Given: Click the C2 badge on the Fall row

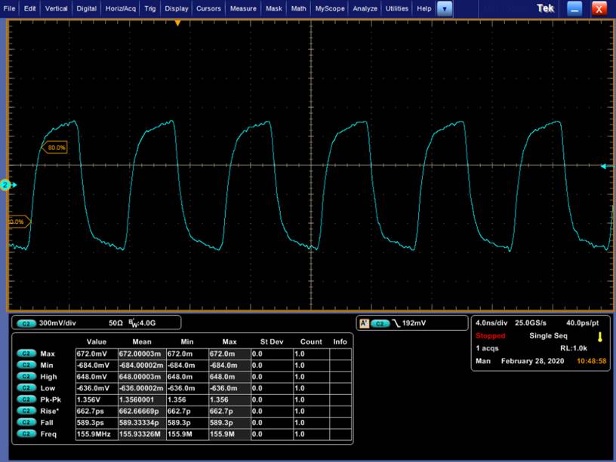Looking at the screenshot, I should pos(26,422).
